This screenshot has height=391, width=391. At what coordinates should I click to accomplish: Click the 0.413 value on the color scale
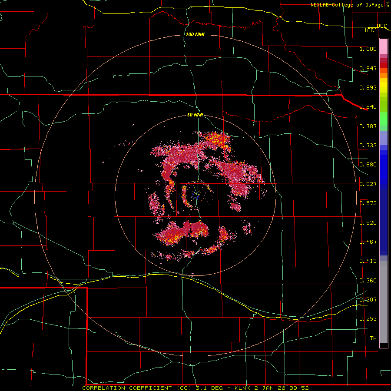click(x=368, y=261)
